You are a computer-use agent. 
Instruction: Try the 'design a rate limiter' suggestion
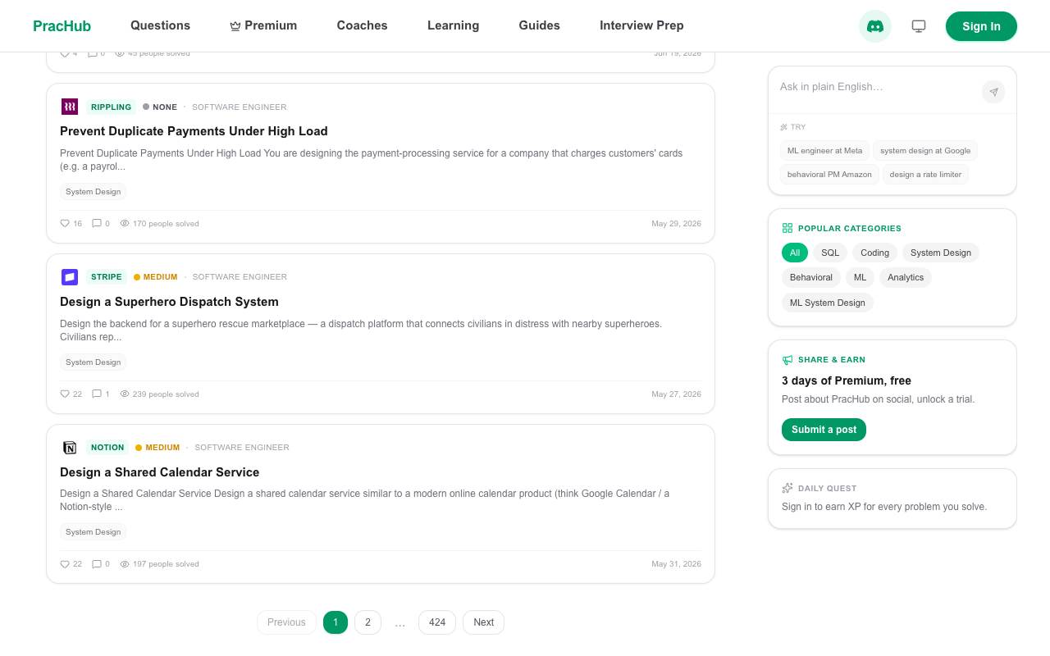pos(925,174)
